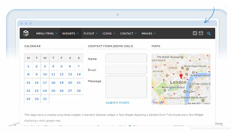Select calendar day 30
This screenshot has height=133, width=233.
coord(37,99)
